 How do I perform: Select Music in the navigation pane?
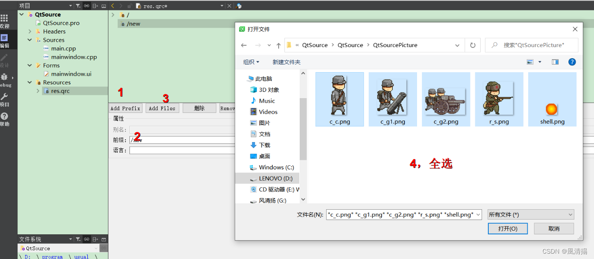coord(267,101)
